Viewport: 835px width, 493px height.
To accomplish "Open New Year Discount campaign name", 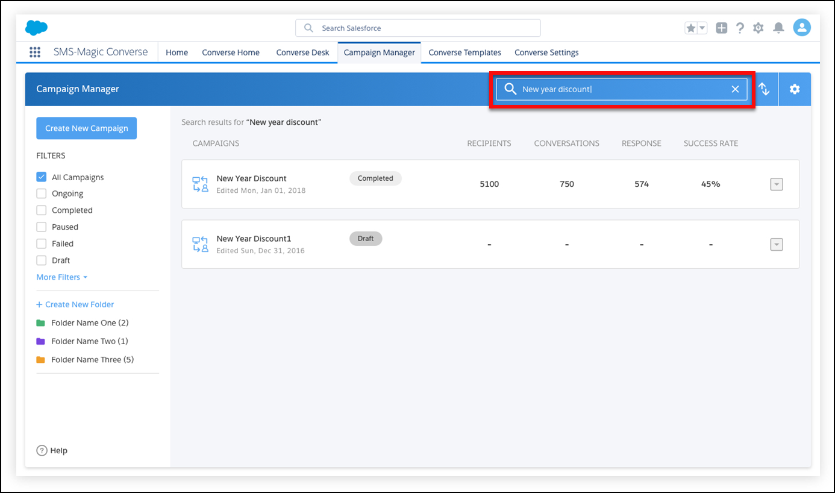I will click(251, 178).
